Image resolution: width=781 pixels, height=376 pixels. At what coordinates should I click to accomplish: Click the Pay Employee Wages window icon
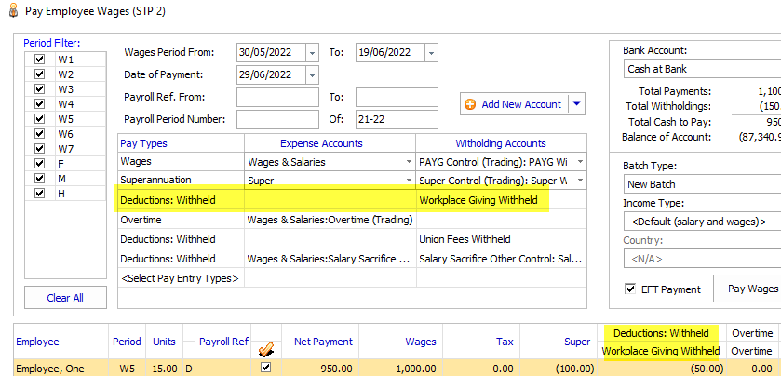pos(10,10)
